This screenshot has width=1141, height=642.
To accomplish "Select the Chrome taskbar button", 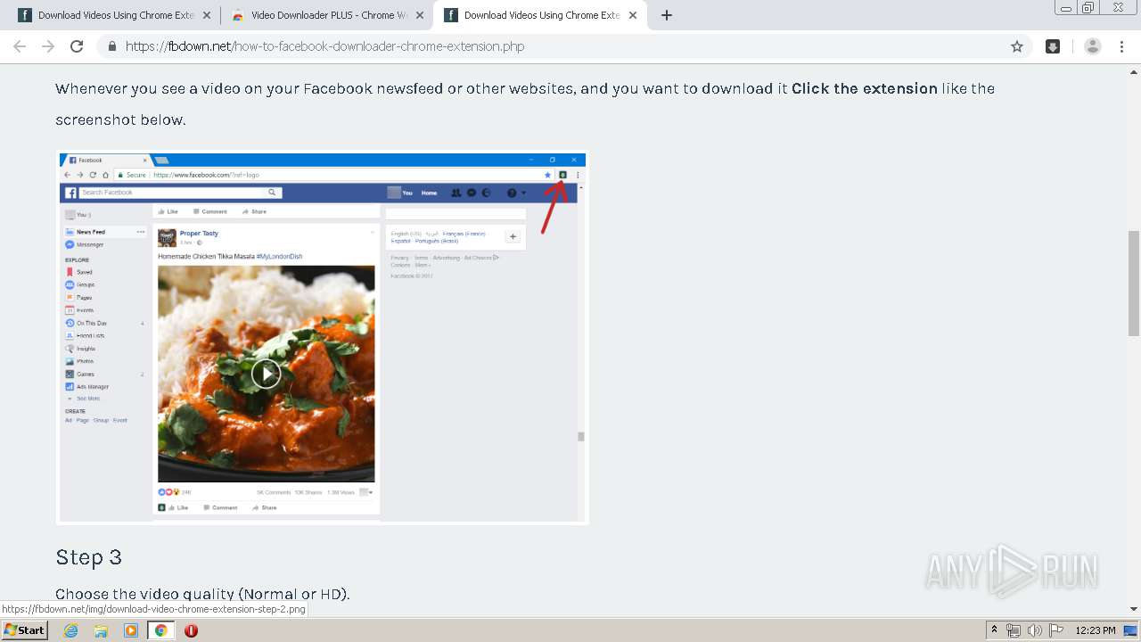I will [160, 630].
